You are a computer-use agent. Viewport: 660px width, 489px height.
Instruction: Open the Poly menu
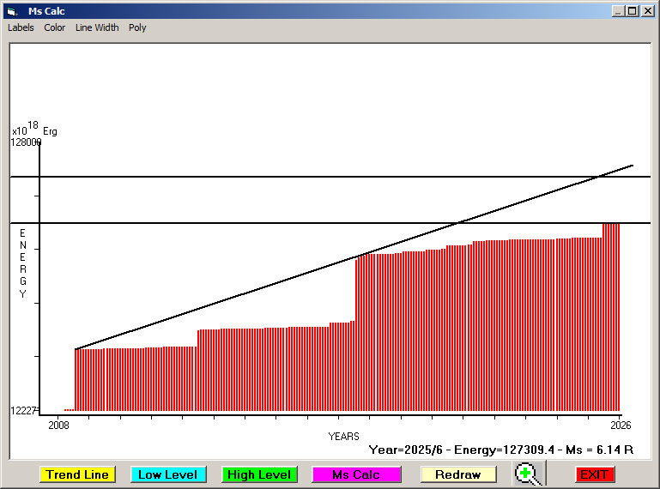(137, 27)
